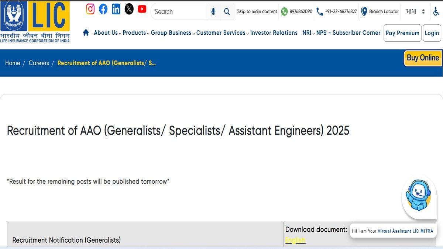Expand the Customer Services dropdown
Viewport: 443px width, 249px height.
[x=220, y=33]
